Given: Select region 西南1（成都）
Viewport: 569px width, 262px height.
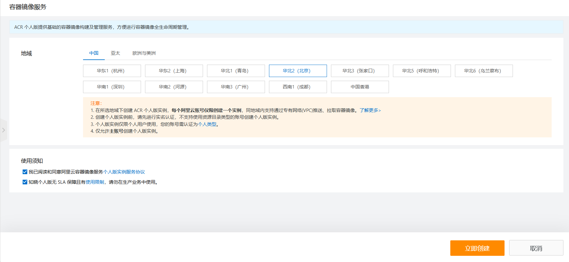Looking at the screenshot, I should (298, 87).
